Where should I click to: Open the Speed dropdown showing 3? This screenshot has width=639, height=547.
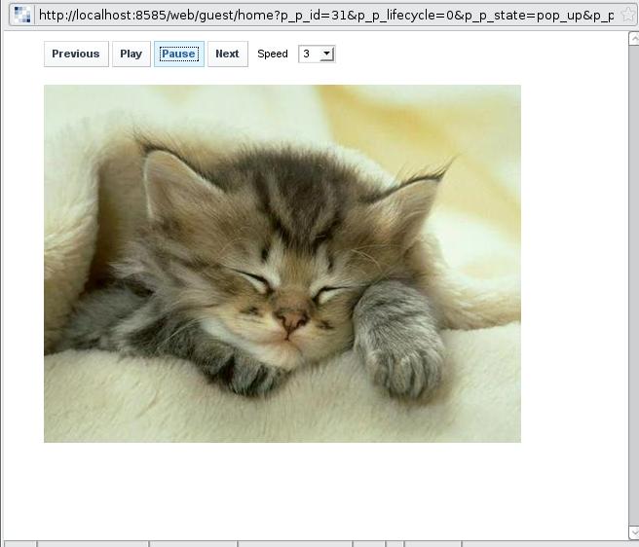[x=316, y=55]
